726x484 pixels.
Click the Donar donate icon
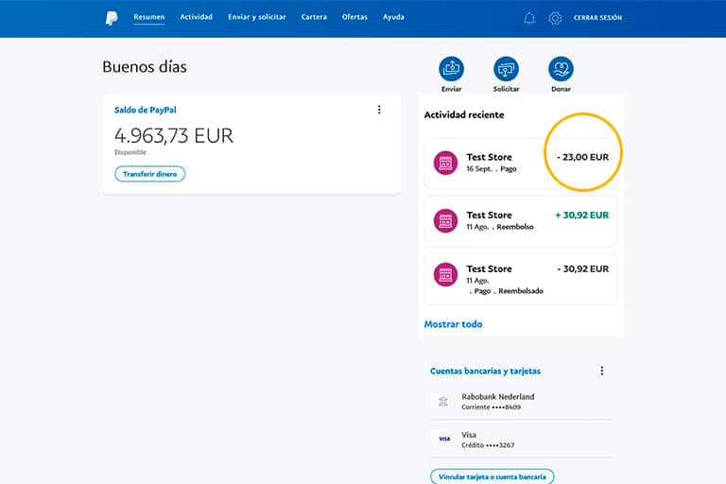pos(561,69)
